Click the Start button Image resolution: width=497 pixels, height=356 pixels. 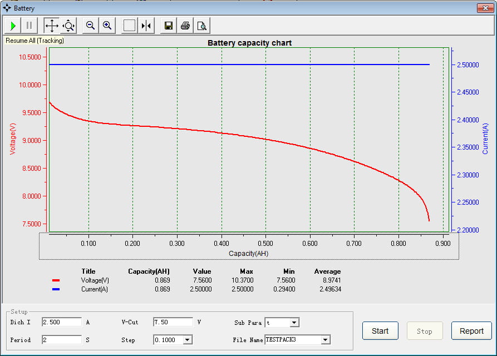point(380,330)
